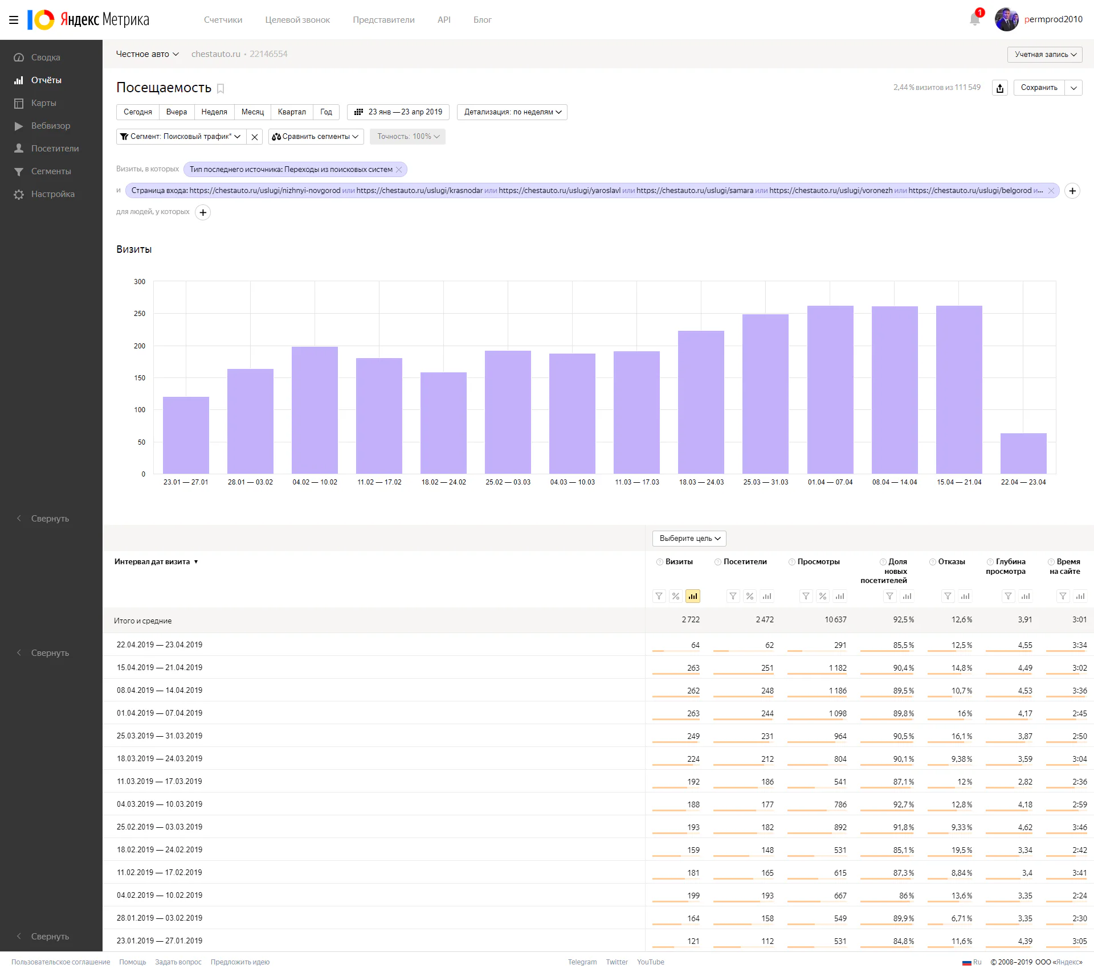Filter the Посетители column
Image resolution: width=1094 pixels, height=973 pixels.
(733, 596)
